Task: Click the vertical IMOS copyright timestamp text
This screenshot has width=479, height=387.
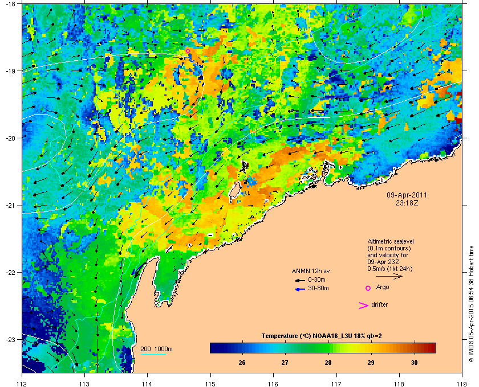Action: coord(471,303)
